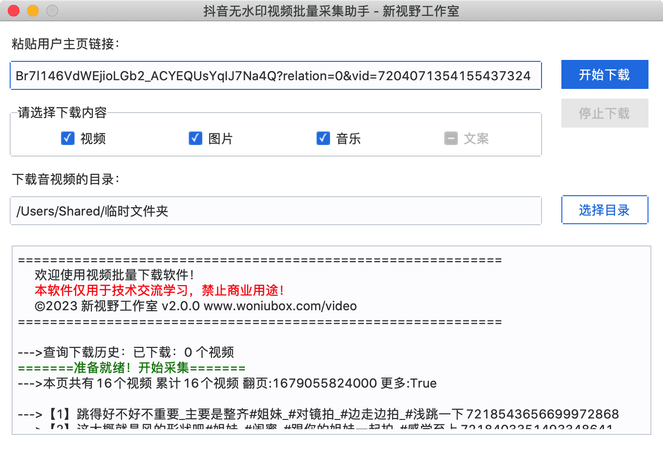Click the 本页共有16个视频 log line
Viewport: 663px width, 461px height.
(227, 383)
